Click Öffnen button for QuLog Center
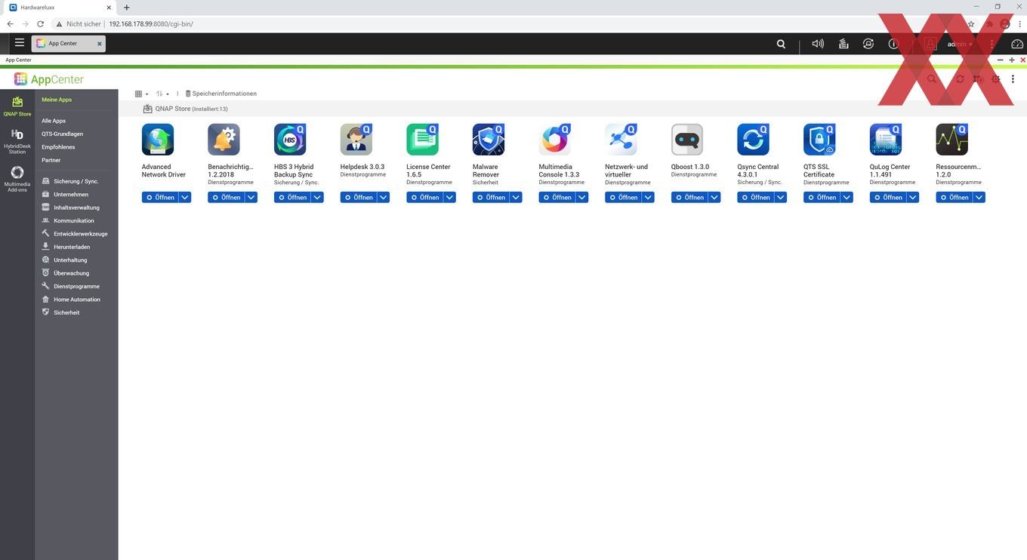Viewport: 1027px width, 560px height. (887, 197)
